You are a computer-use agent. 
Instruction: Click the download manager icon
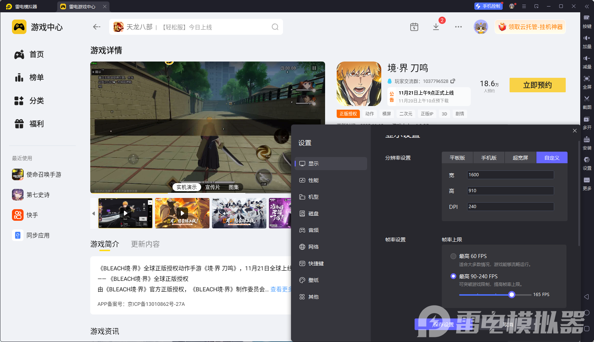tap(436, 27)
